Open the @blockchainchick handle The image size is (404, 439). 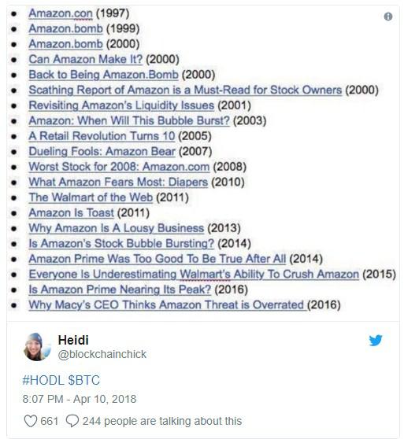102,355
